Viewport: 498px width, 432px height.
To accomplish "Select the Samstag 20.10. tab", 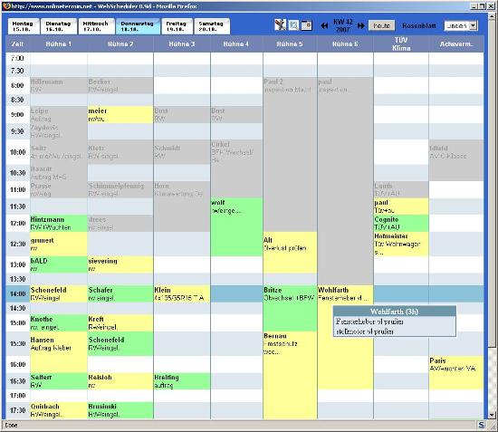I will click(211, 26).
